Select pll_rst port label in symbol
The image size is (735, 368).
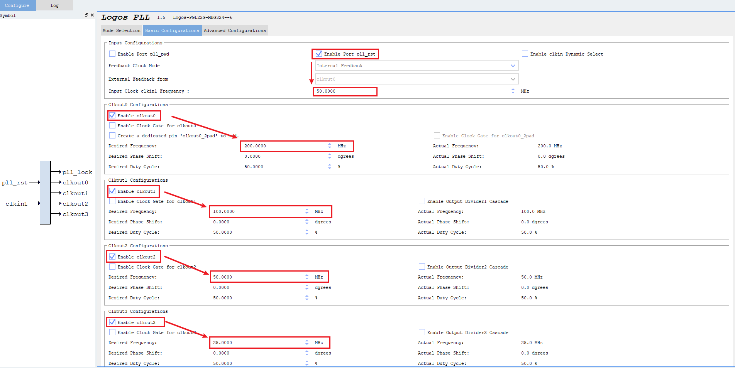[x=15, y=182]
